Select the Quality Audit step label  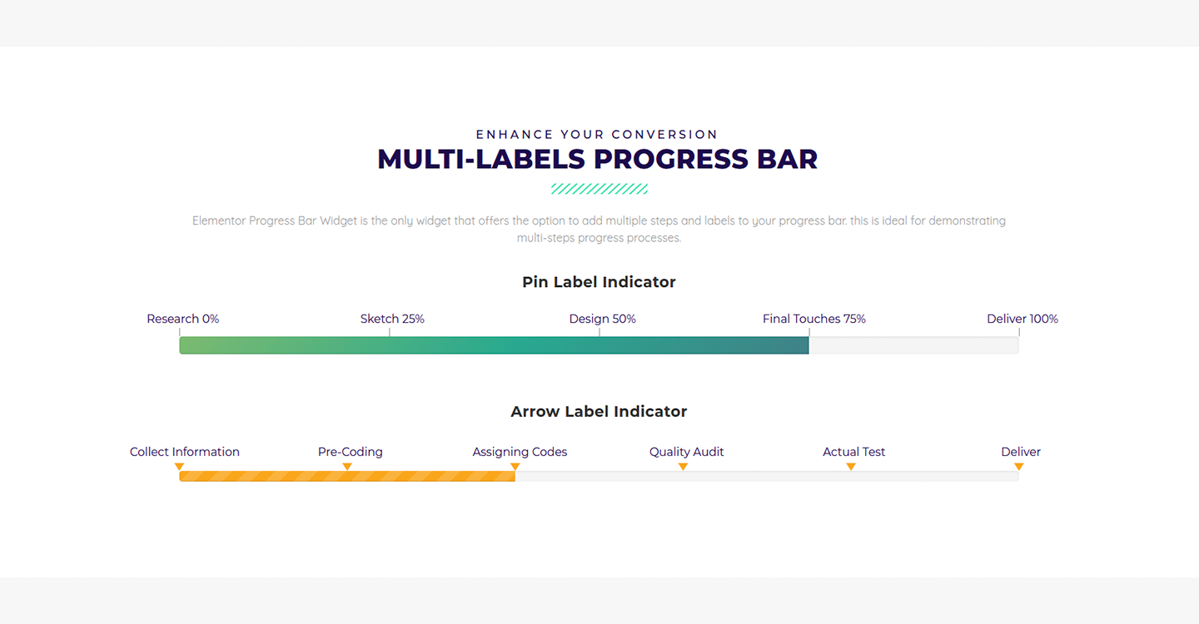[x=686, y=452]
